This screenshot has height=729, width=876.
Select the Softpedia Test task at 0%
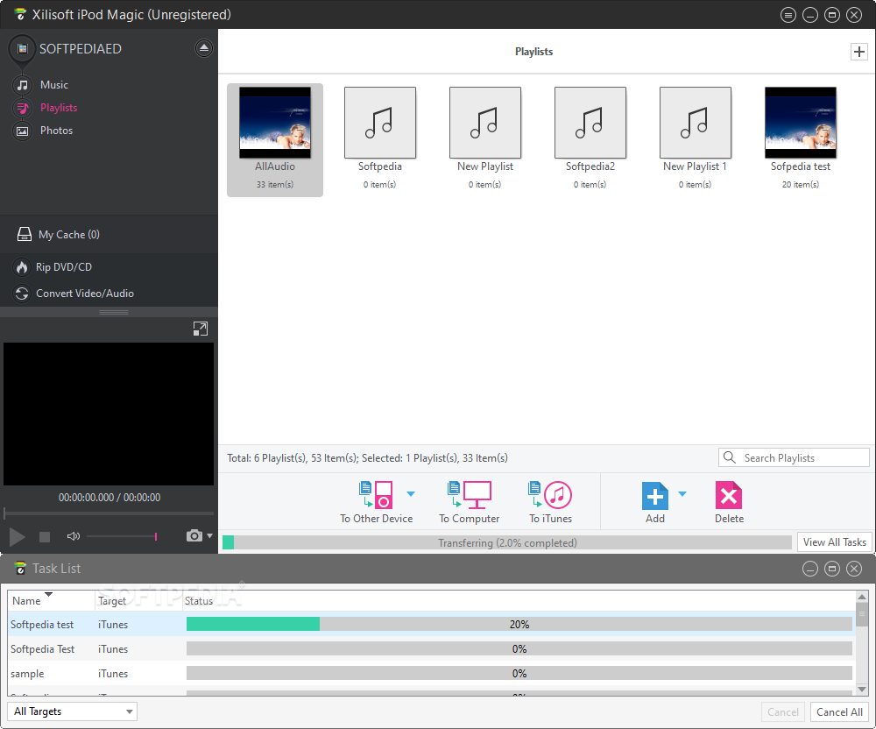click(431, 648)
